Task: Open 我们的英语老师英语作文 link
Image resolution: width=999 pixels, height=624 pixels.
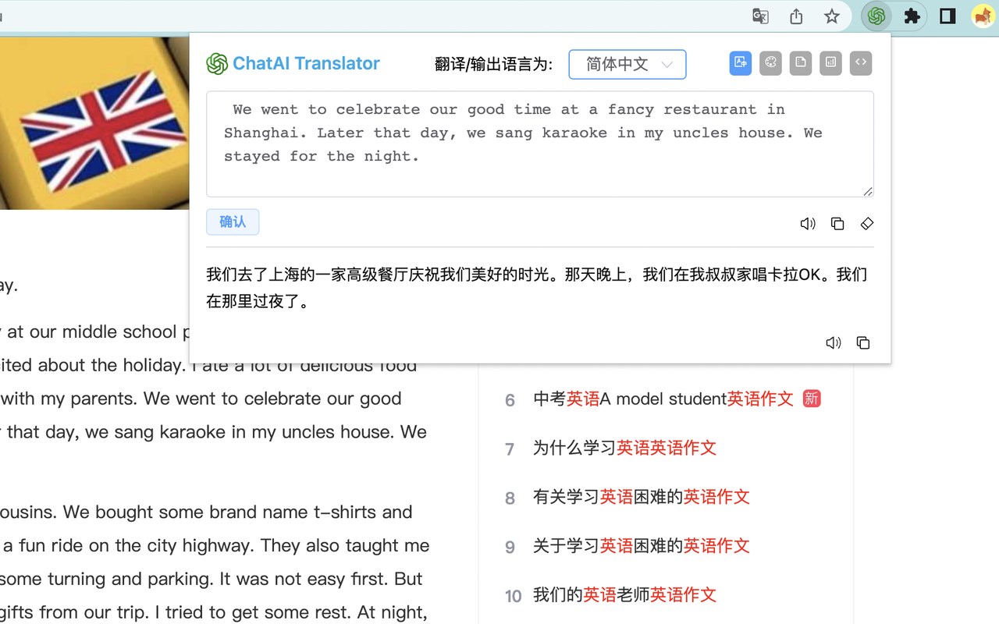Action: point(624,595)
